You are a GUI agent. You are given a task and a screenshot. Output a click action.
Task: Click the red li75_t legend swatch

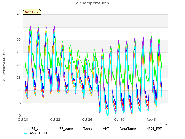pyautogui.click(x=26, y=129)
